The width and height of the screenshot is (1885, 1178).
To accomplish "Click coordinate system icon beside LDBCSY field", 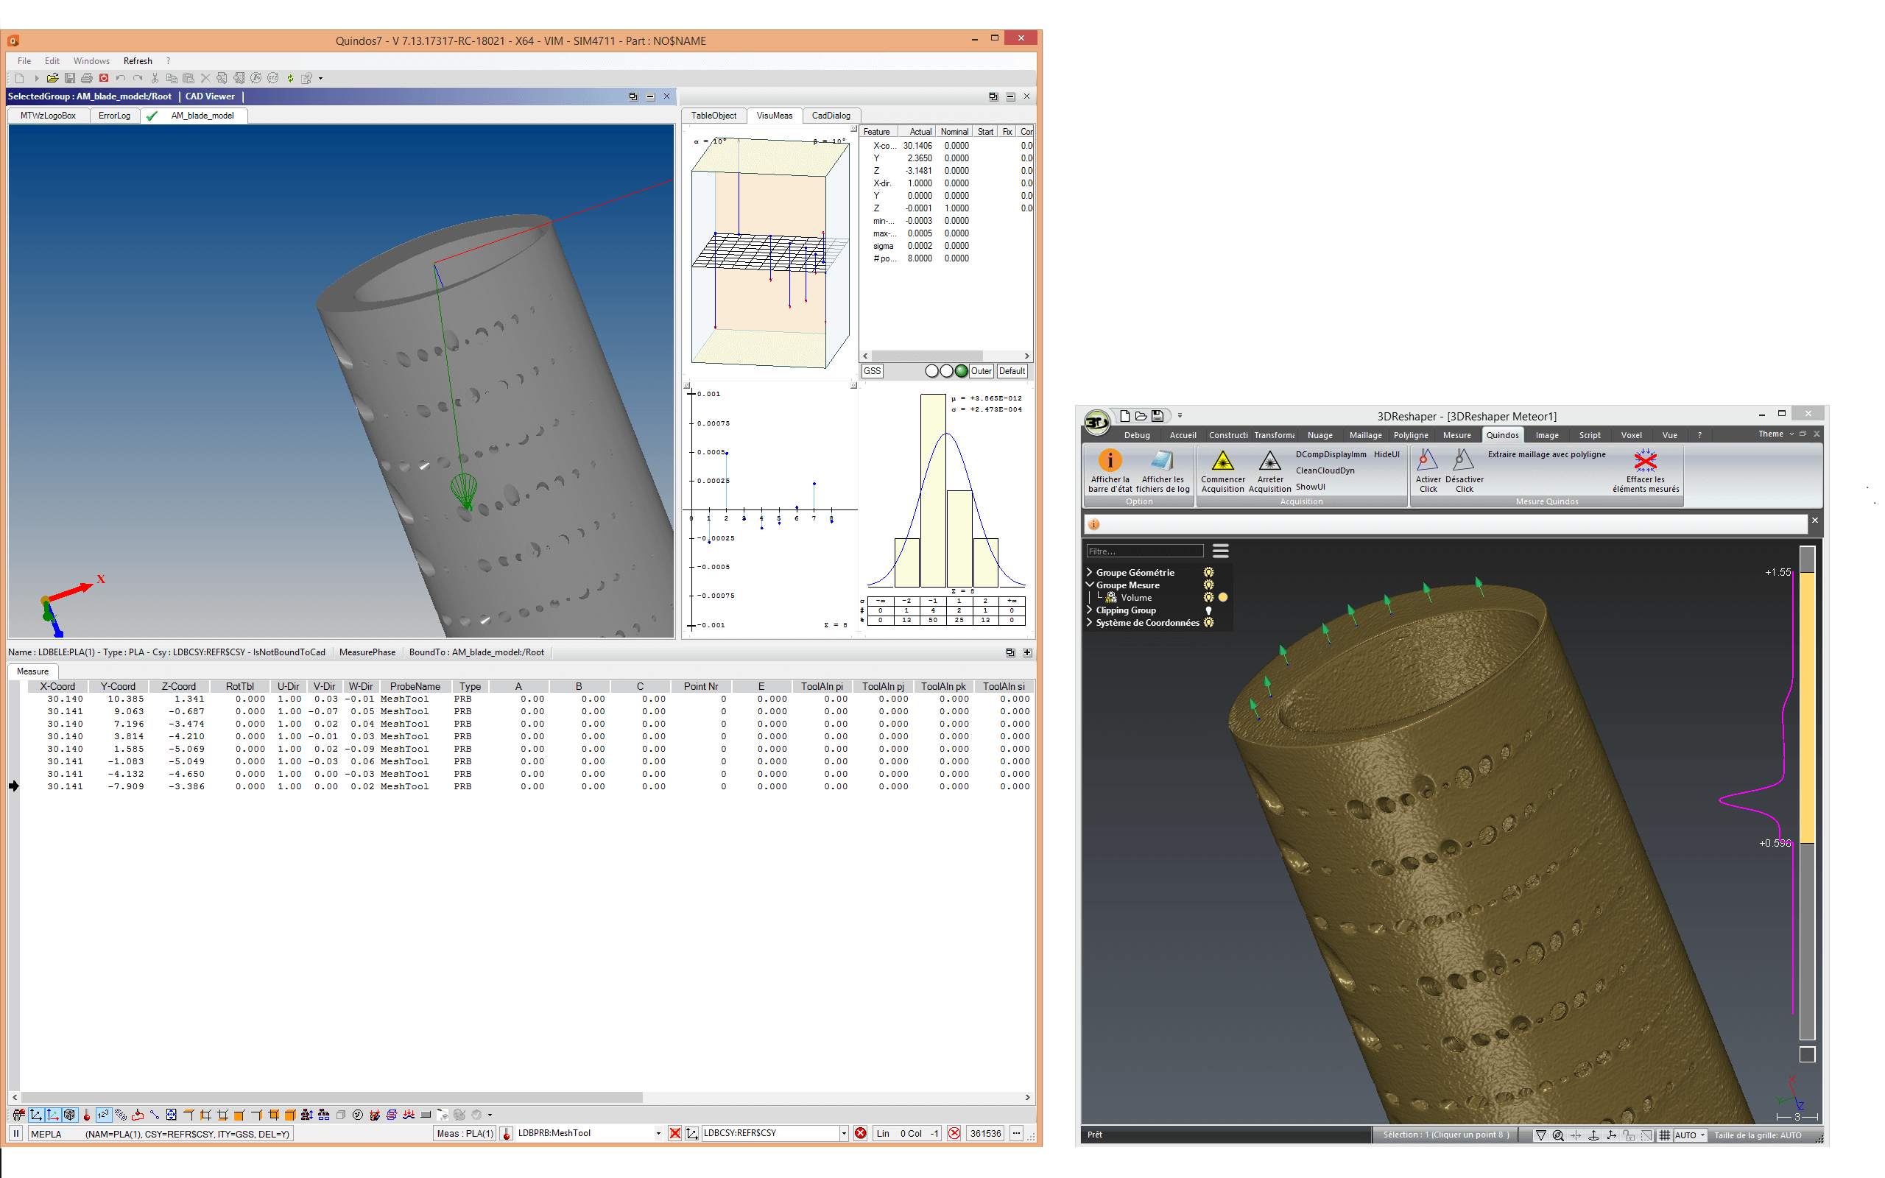I will click(x=691, y=1134).
